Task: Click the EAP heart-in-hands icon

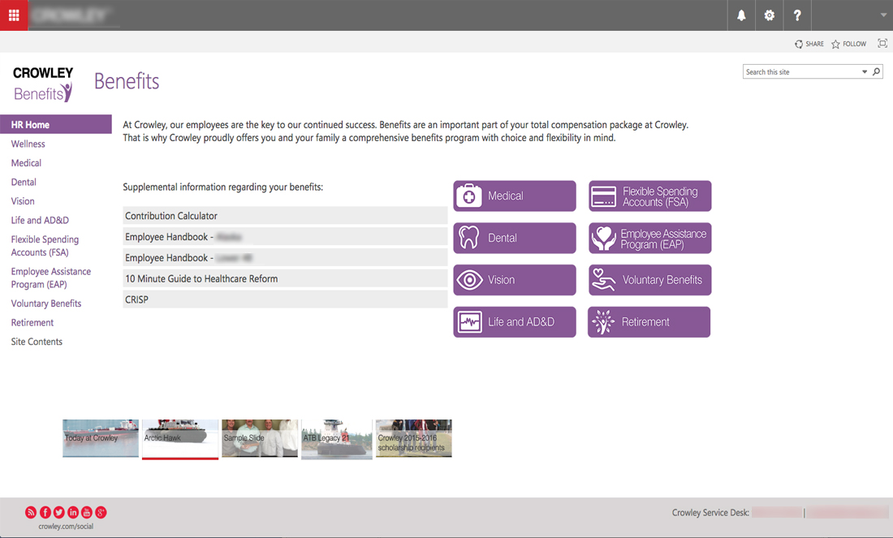Action: (x=604, y=238)
